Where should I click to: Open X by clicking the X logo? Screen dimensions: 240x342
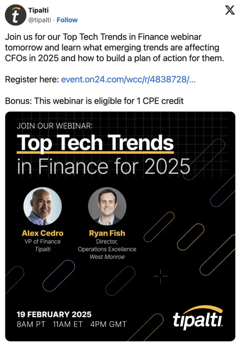pyautogui.click(x=230, y=10)
